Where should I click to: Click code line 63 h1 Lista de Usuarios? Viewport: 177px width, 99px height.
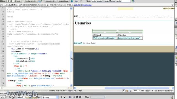pos(25,49)
